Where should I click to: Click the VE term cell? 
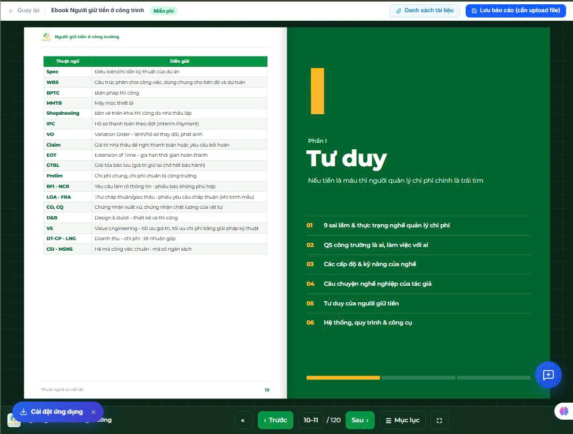(68, 228)
